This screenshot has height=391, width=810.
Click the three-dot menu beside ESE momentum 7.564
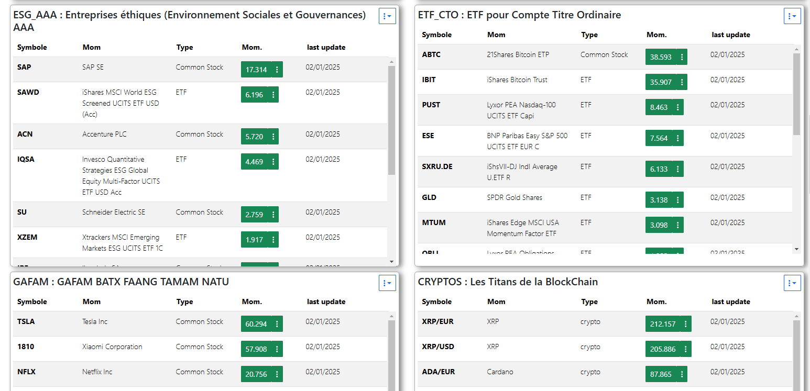point(677,138)
